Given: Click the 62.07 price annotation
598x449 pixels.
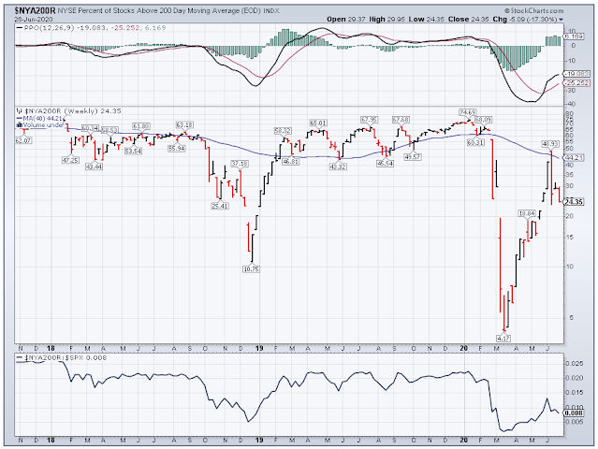Looking at the screenshot, I should click(22, 140).
